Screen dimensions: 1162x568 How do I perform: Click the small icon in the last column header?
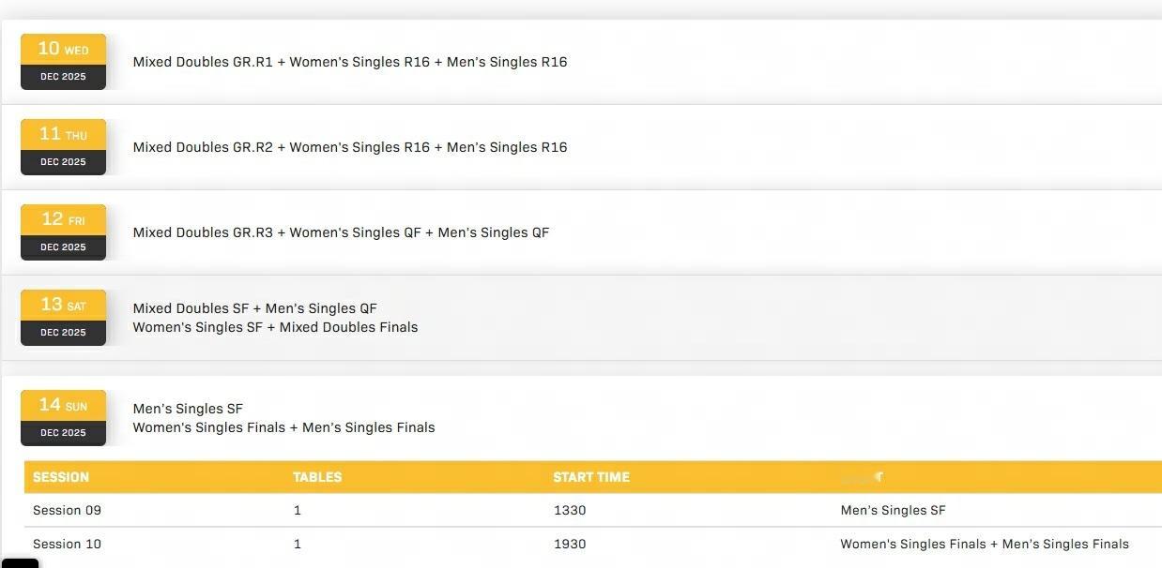[x=878, y=477]
